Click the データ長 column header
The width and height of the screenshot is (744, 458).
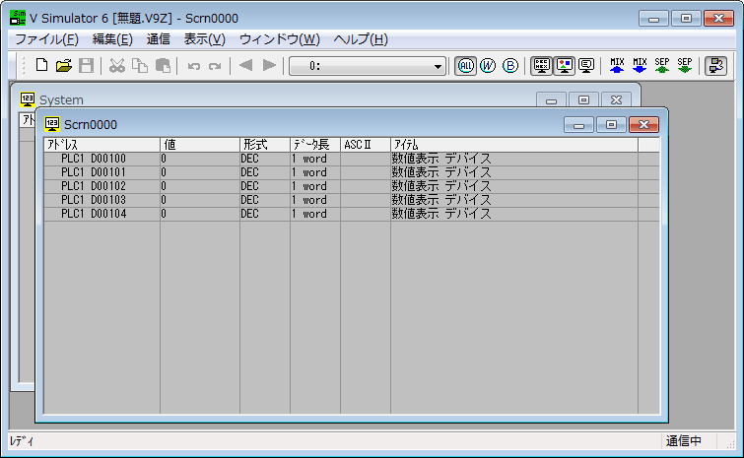coord(314,145)
